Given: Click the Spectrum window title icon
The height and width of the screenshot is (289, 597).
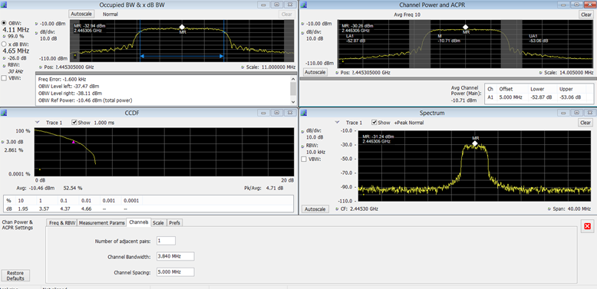Looking at the screenshot, I should coord(304,113).
